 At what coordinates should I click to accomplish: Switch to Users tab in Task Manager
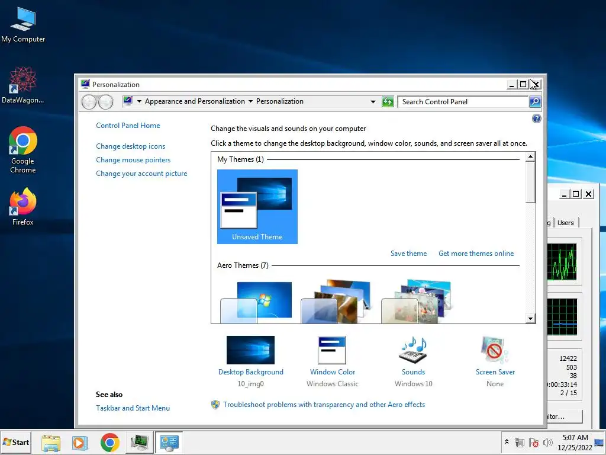click(565, 223)
